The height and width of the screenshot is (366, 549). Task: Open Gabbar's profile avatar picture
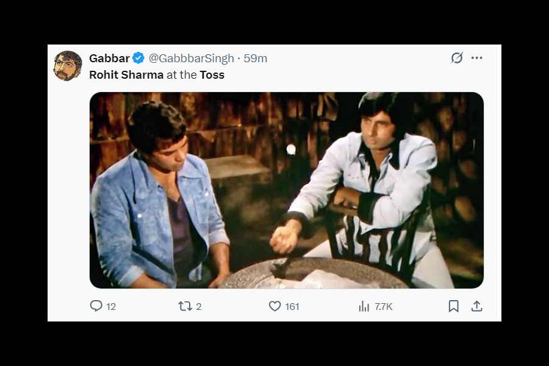coord(68,66)
